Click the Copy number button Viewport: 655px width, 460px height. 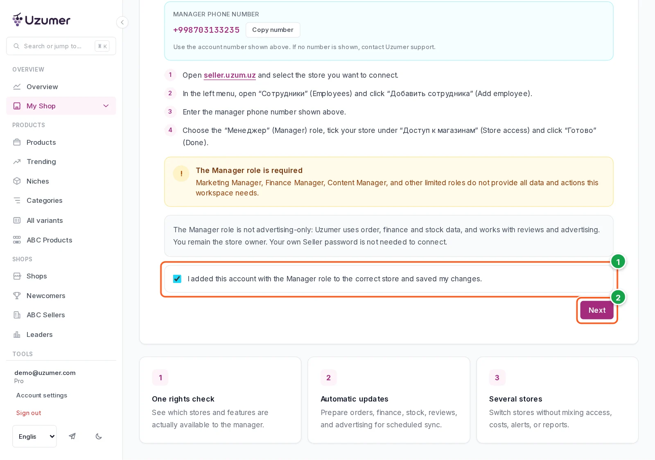click(273, 30)
